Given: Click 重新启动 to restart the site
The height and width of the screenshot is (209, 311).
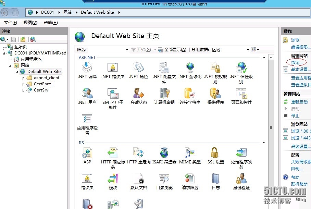Looking at the screenshot, I should pyautogui.click(x=299, y=102).
